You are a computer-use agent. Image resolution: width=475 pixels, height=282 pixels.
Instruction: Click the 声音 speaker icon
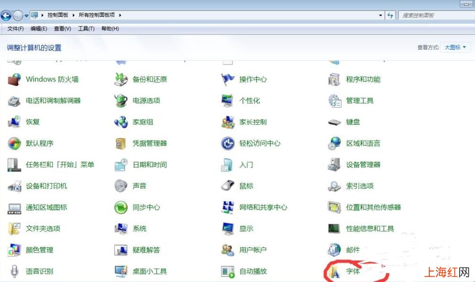tap(121, 186)
